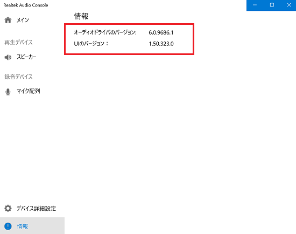Select the 情報 sidebar item
This screenshot has width=296, height=234.
click(x=32, y=226)
